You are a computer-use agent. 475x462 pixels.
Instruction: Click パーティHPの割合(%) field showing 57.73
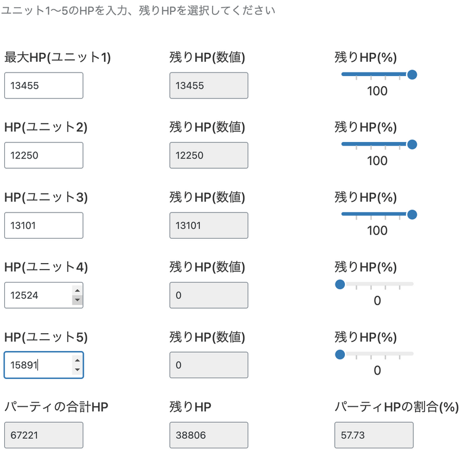[373, 435]
